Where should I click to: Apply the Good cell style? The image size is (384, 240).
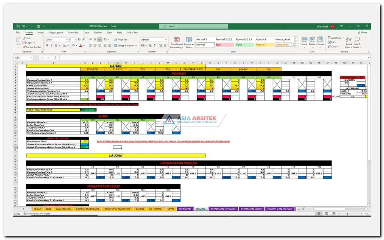click(x=244, y=45)
